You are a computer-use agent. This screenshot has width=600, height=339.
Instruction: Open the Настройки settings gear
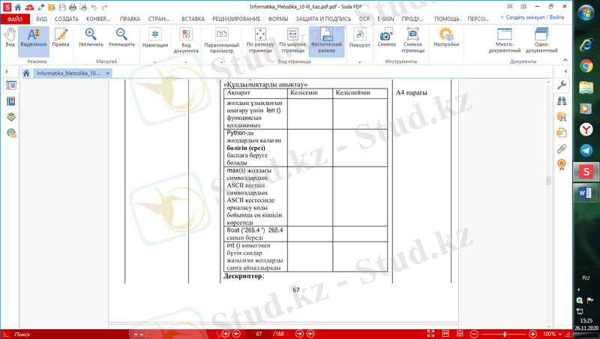446,37
